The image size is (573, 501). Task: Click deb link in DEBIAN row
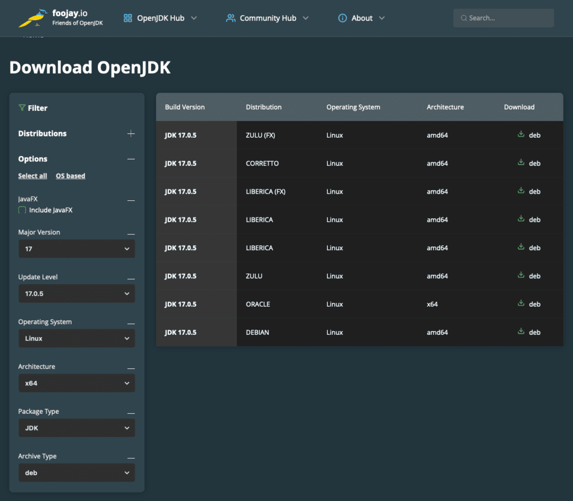click(x=534, y=333)
